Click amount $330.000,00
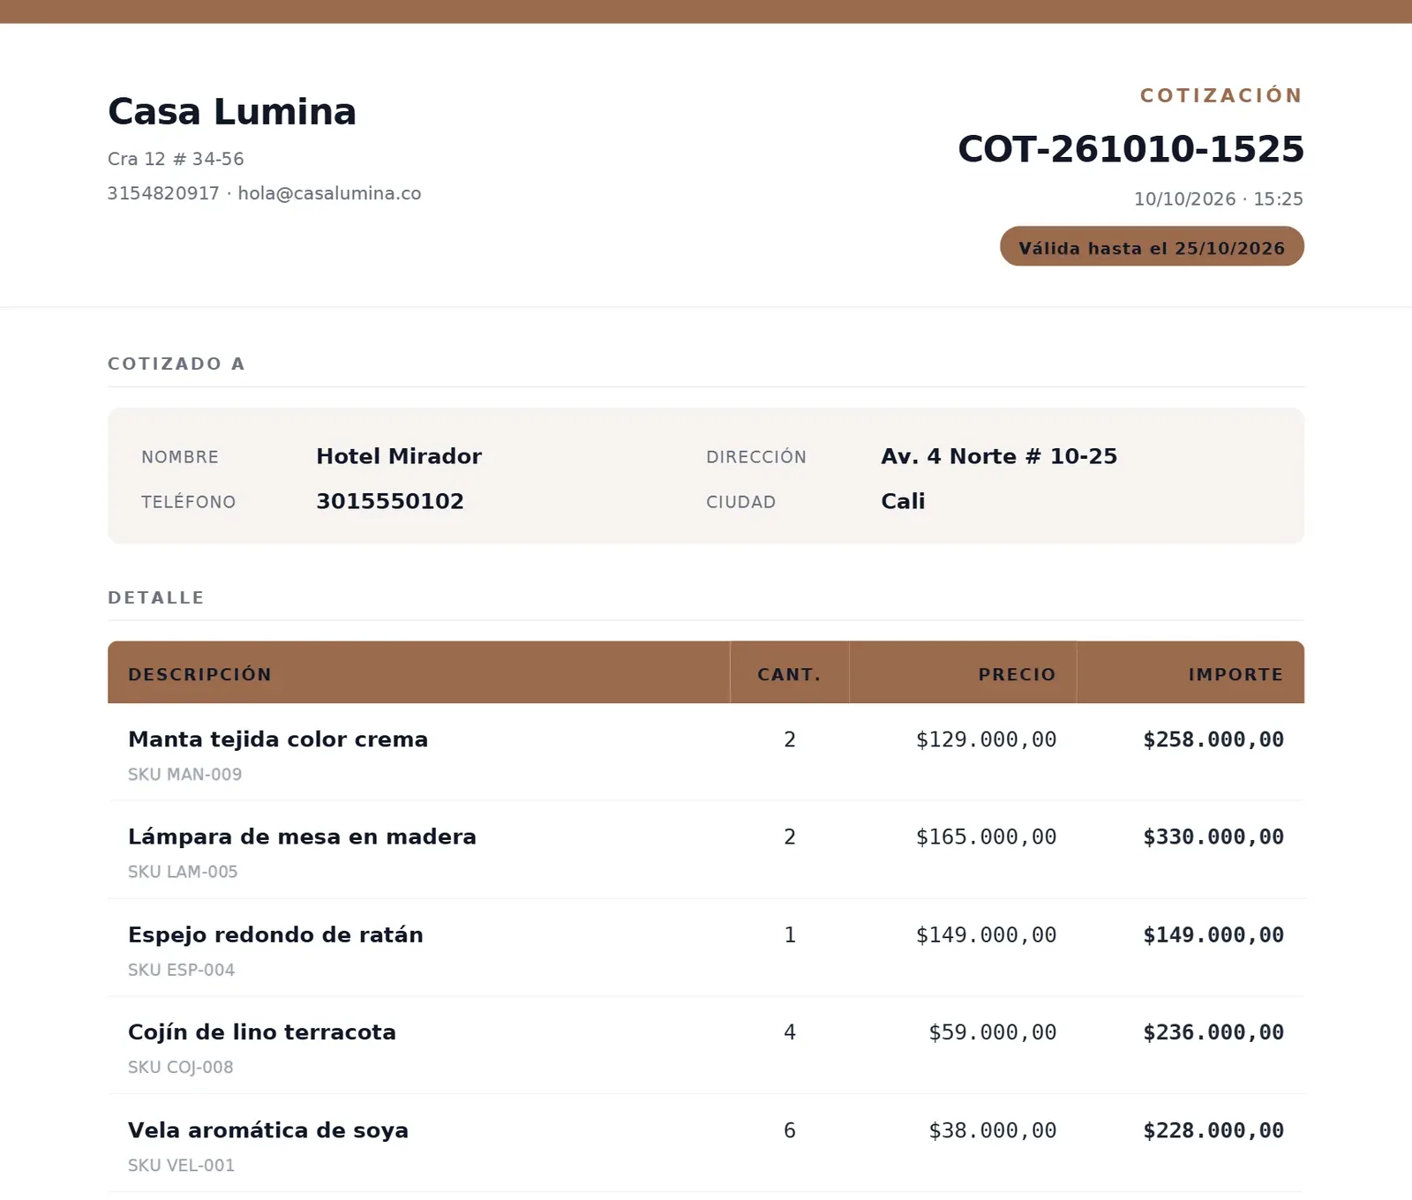Viewport: 1412px width, 1200px height. pyautogui.click(x=1213, y=836)
